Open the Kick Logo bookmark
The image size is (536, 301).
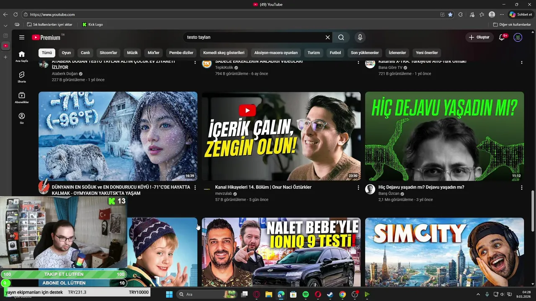click(x=93, y=25)
